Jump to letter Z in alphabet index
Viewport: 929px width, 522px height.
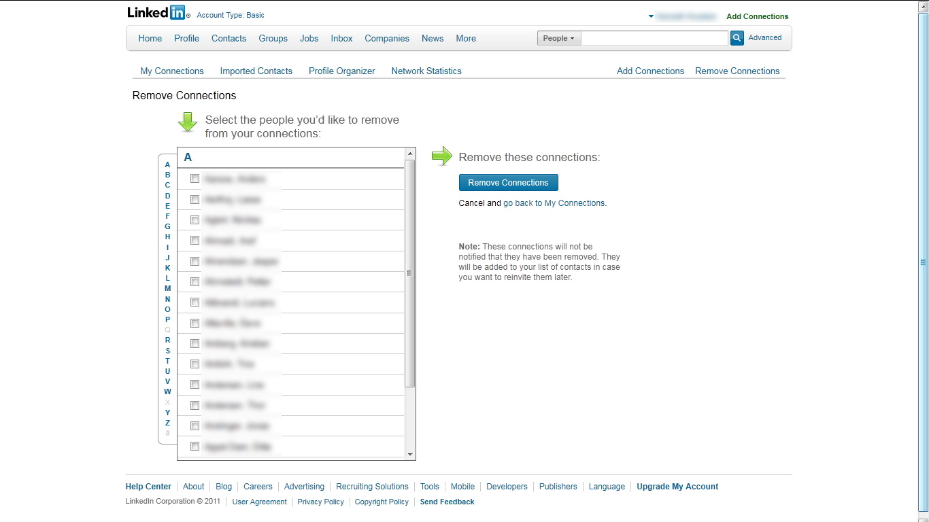(x=168, y=423)
